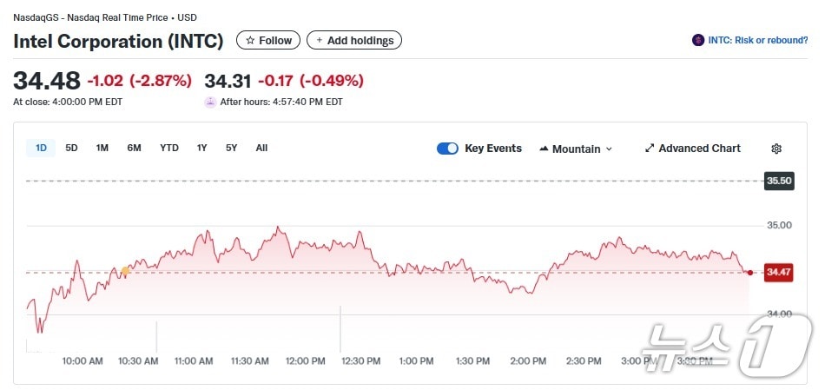Click the expand arrows icon for Advanced Chart
Viewport: 825px width, 390px height.
(650, 149)
